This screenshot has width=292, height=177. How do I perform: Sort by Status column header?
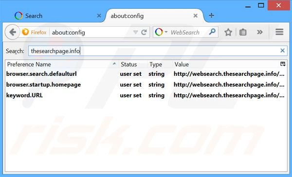133,64
